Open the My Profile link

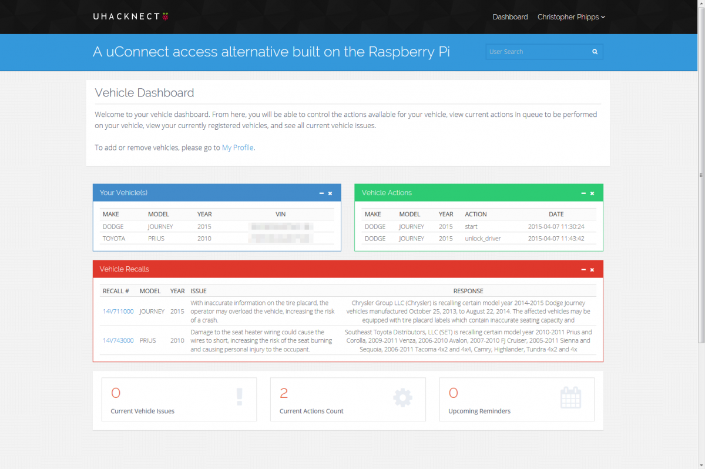[x=238, y=148]
